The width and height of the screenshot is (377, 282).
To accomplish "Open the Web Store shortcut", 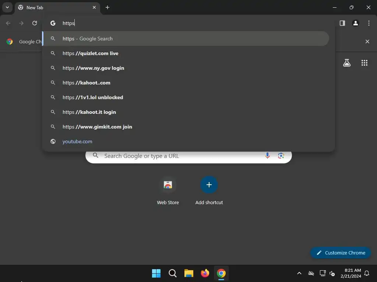I will 168,190.
